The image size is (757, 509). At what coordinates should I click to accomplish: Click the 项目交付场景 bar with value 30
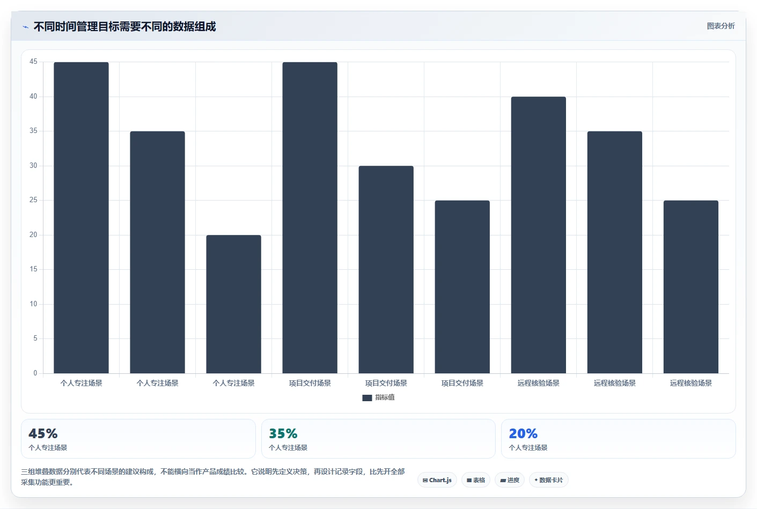click(x=386, y=270)
